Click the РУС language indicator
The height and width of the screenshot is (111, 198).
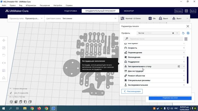(176, 108)
